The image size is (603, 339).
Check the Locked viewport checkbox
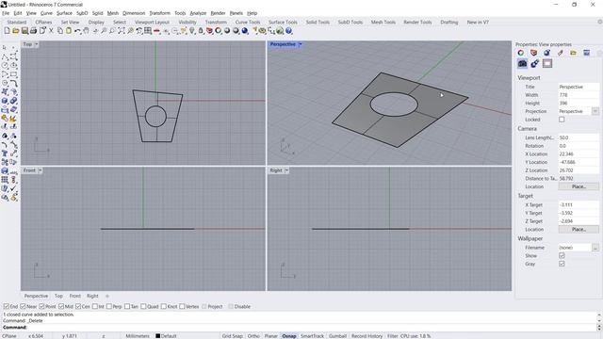562,120
